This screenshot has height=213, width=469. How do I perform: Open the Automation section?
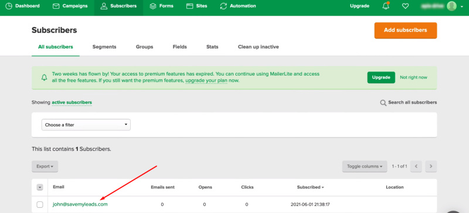pos(238,6)
